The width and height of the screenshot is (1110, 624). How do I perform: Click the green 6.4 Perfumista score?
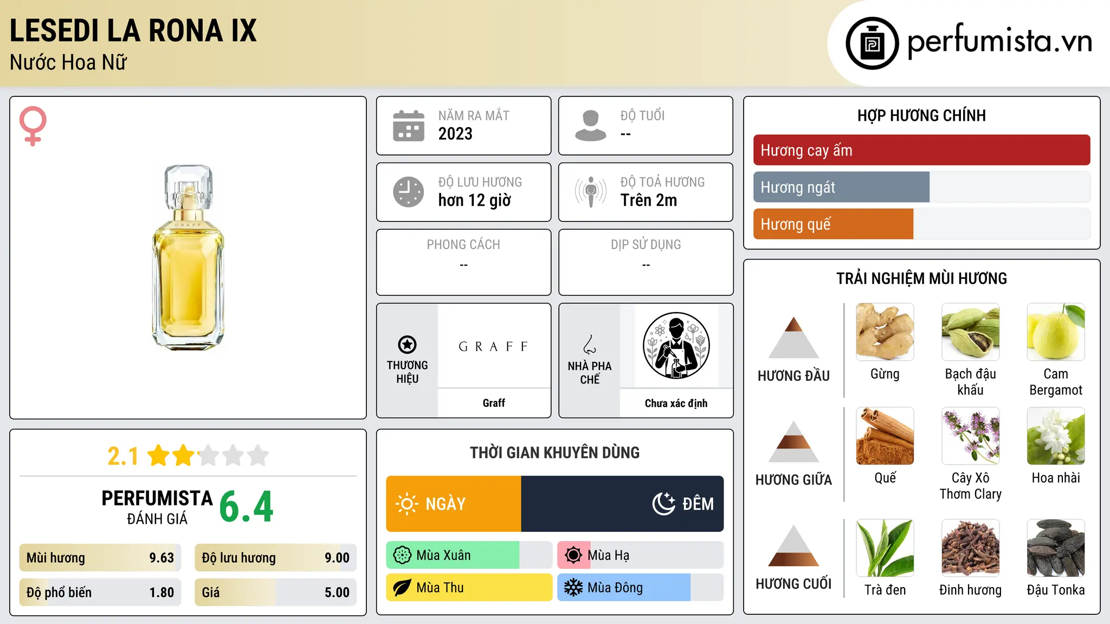[247, 507]
